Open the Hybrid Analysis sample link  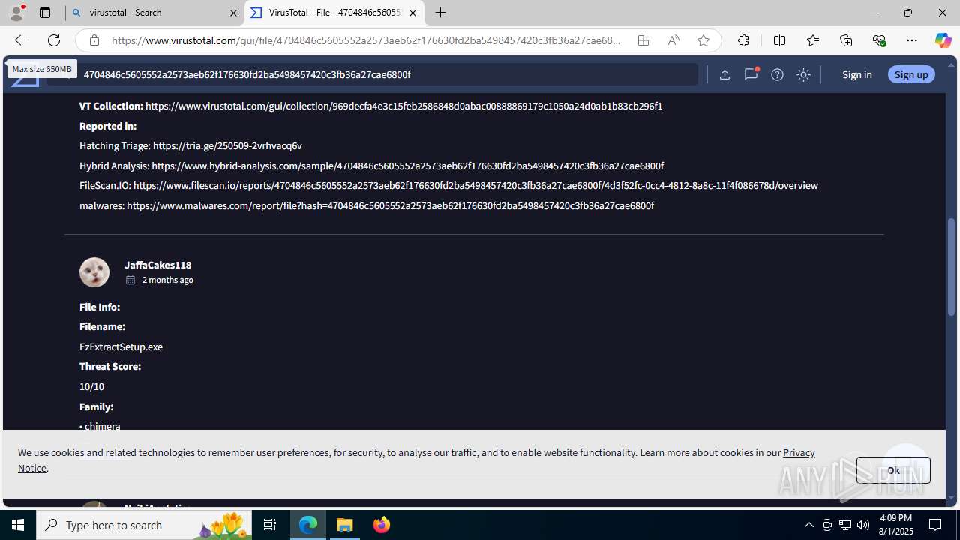(x=407, y=166)
